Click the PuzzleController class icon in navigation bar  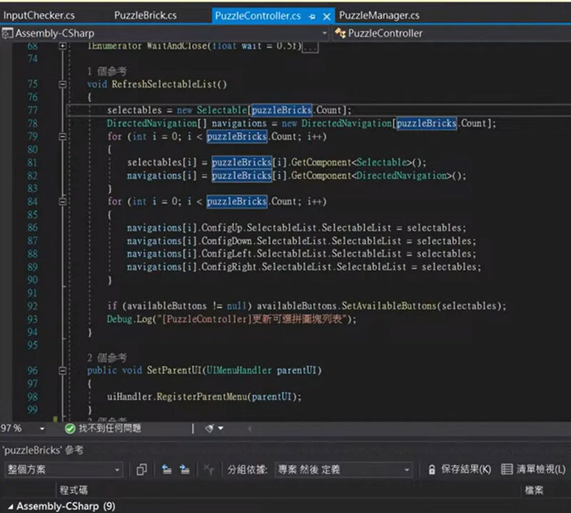coord(340,33)
